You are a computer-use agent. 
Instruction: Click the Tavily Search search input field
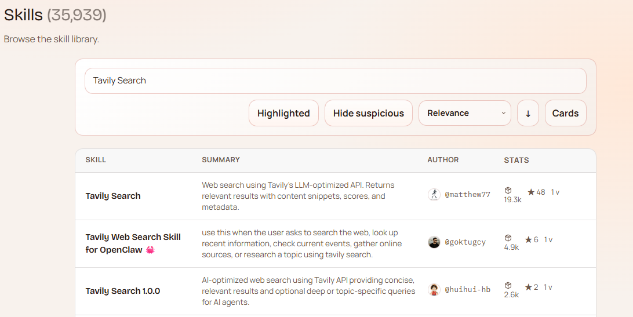tap(335, 81)
